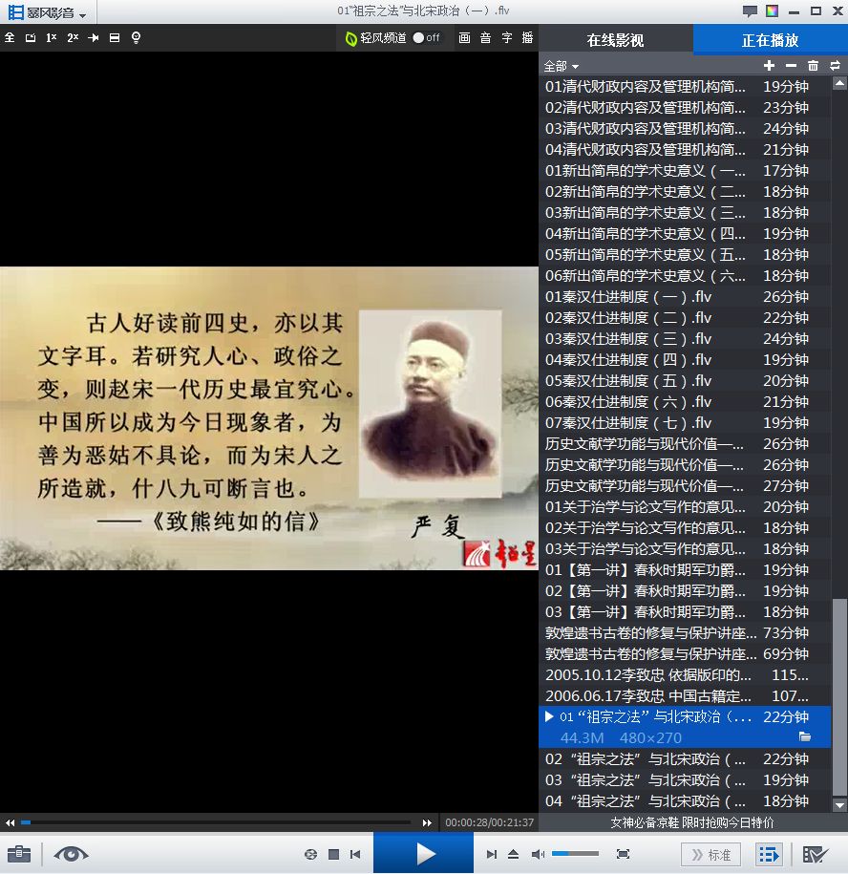Image resolution: width=848 pixels, height=874 pixels.
Task: Delete item with playlist trash icon
Action: (813, 66)
